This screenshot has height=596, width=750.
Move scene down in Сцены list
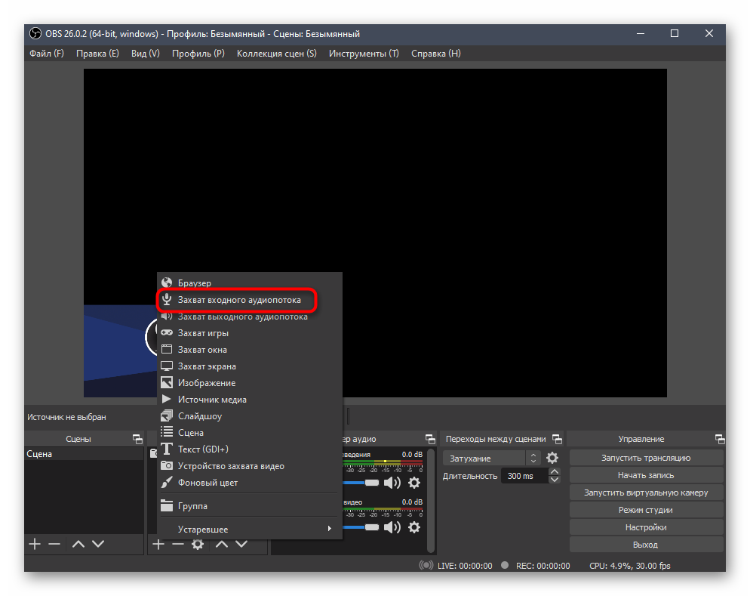click(x=98, y=544)
